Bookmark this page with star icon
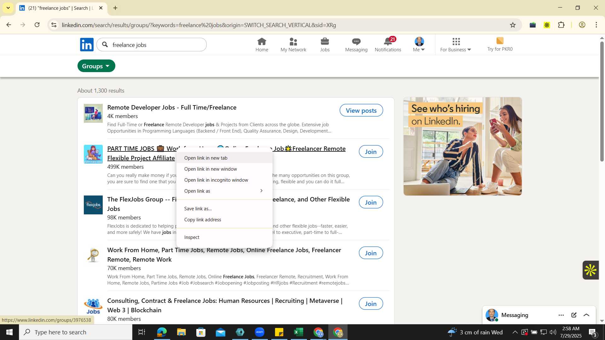The height and width of the screenshot is (340, 605). click(x=513, y=25)
